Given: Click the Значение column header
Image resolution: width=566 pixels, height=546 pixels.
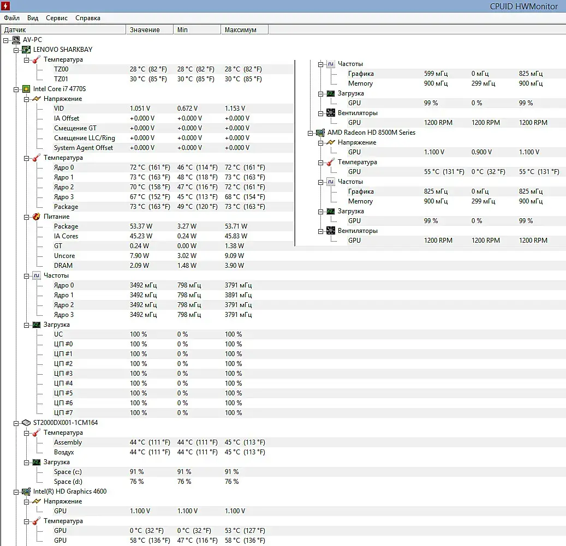Looking at the screenshot, I should [x=150, y=29].
